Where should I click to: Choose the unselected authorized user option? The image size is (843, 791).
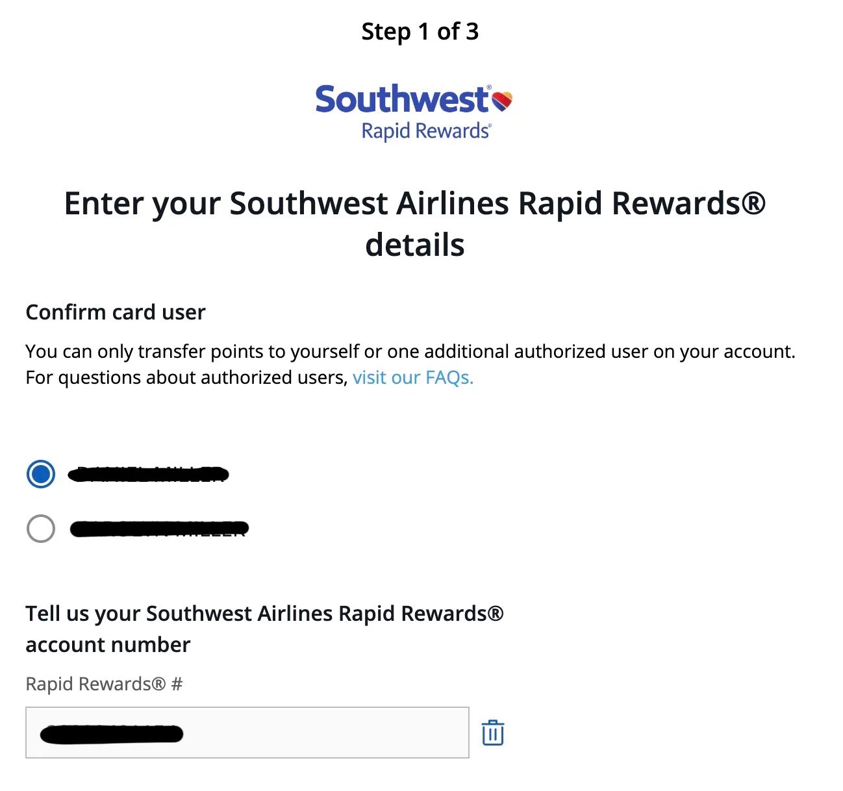click(40, 529)
